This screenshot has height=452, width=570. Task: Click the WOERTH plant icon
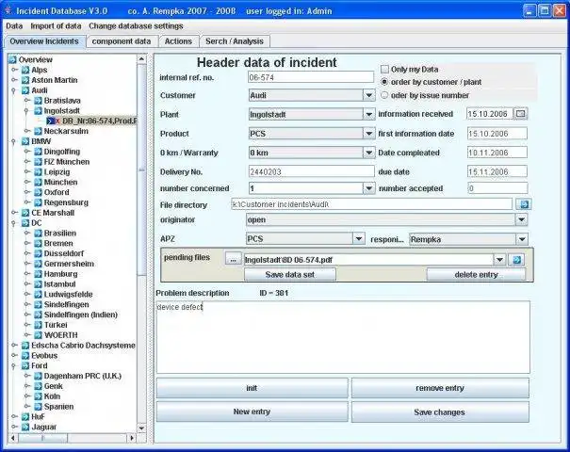pyautogui.click(x=39, y=334)
